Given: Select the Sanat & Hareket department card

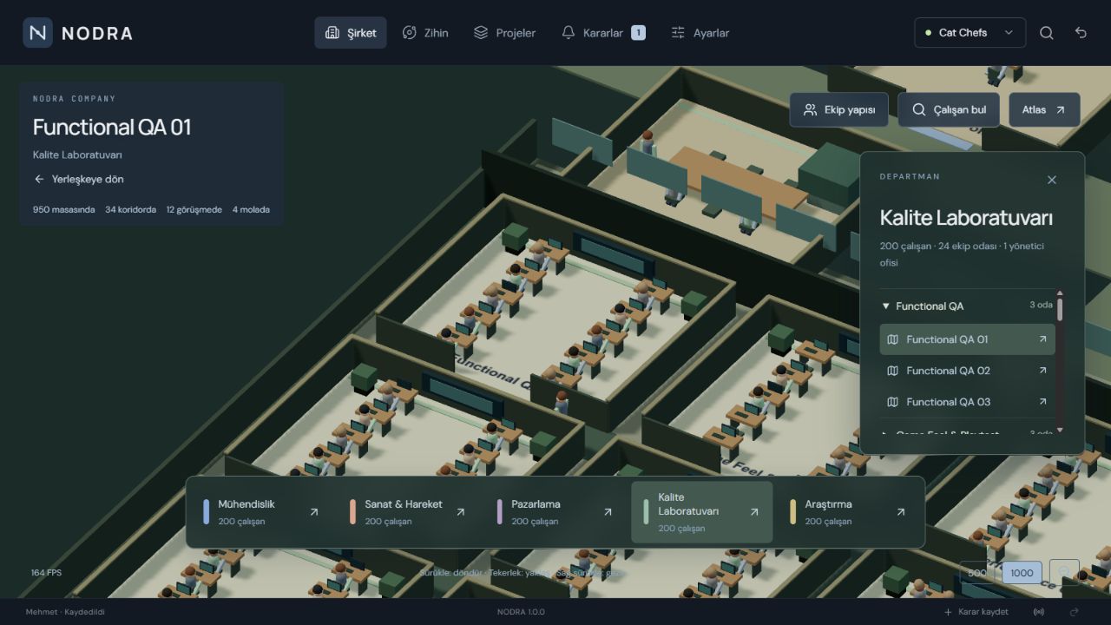Looking at the screenshot, I should (407, 512).
